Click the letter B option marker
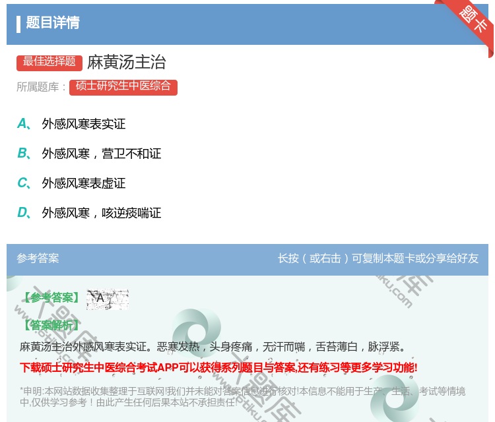This screenshot has height=422, width=495. pyautogui.click(x=24, y=153)
